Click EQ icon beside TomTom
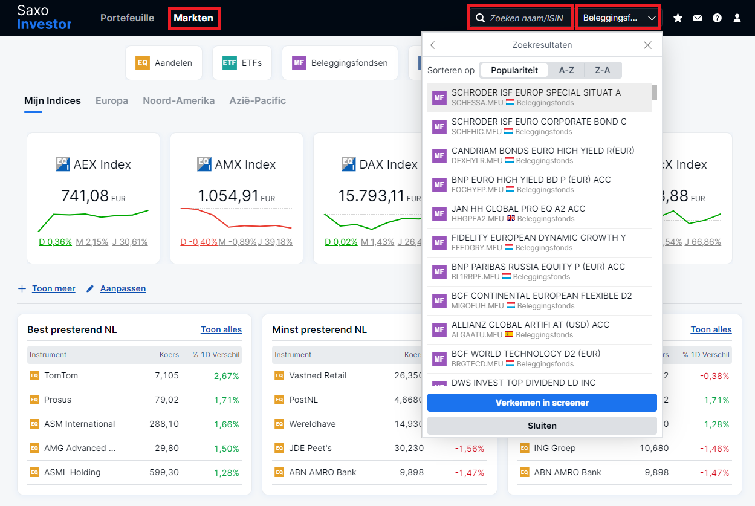This screenshot has width=755, height=506. [x=34, y=375]
